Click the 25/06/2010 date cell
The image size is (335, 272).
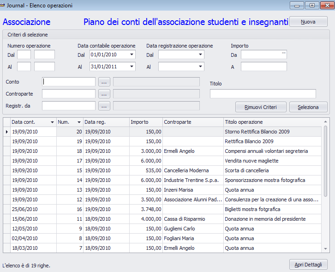33,209
